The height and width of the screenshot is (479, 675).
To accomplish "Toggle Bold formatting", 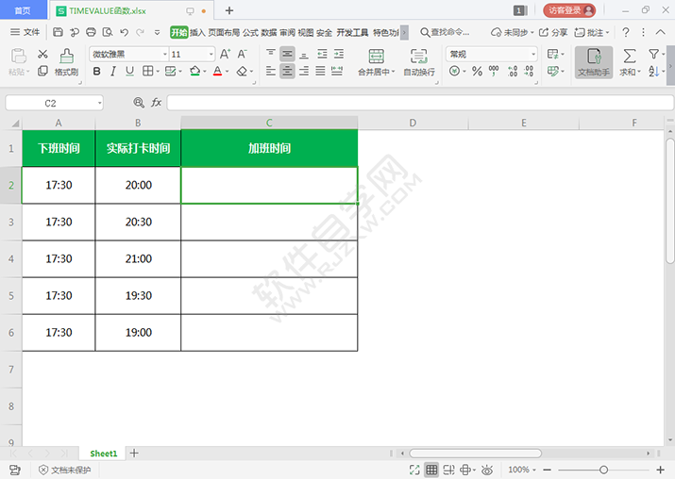I will tap(96, 72).
